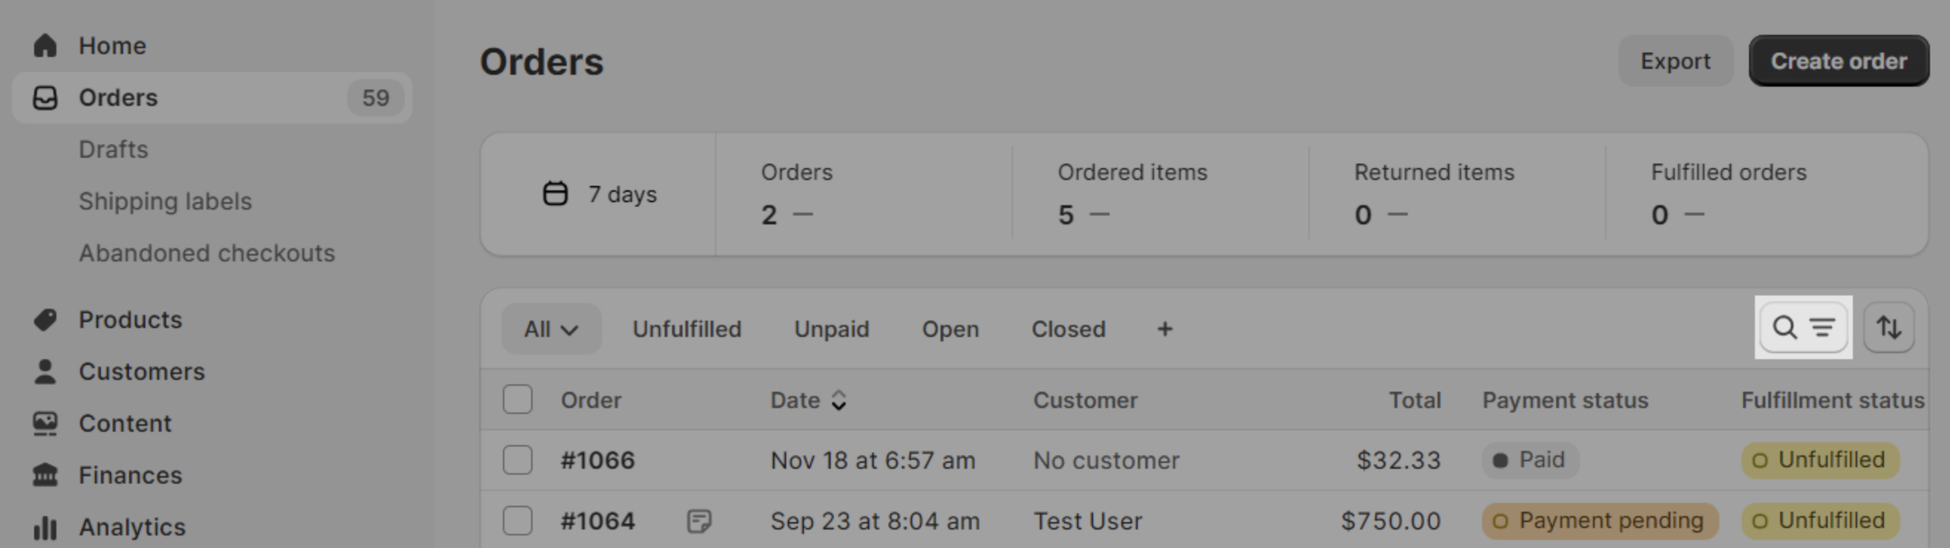View note icon on order #1064

[x=699, y=521]
